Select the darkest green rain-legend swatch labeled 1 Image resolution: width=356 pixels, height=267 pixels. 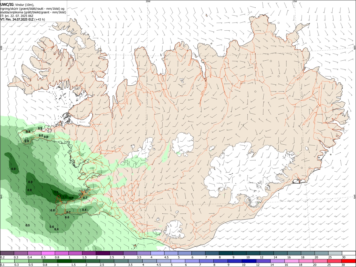coord(64,261)
